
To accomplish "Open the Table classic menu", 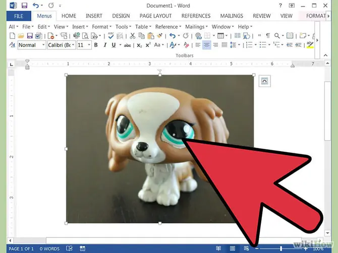I will pyautogui.click(x=143, y=27).
